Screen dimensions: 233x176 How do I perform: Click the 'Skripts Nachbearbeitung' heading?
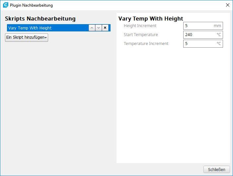tap(40, 19)
